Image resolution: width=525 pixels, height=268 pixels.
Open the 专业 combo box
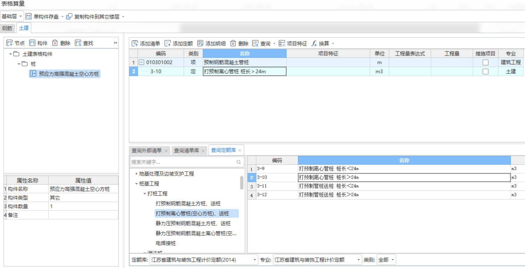pyautogui.click(x=317, y=260)
